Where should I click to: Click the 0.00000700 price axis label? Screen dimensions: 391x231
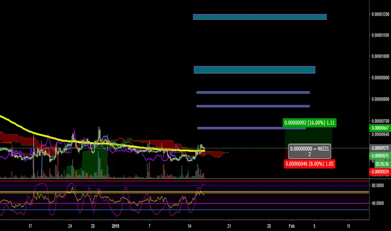coord(380,121)
